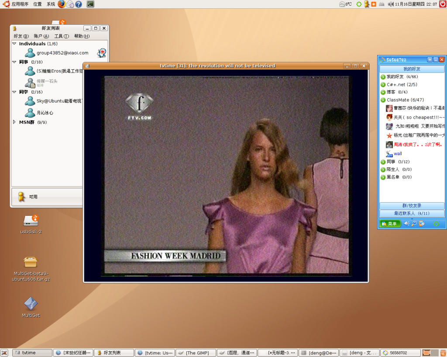The image size is (447, 357).
Task: Click the tvtime video picture area
Action: pos(226,175)
